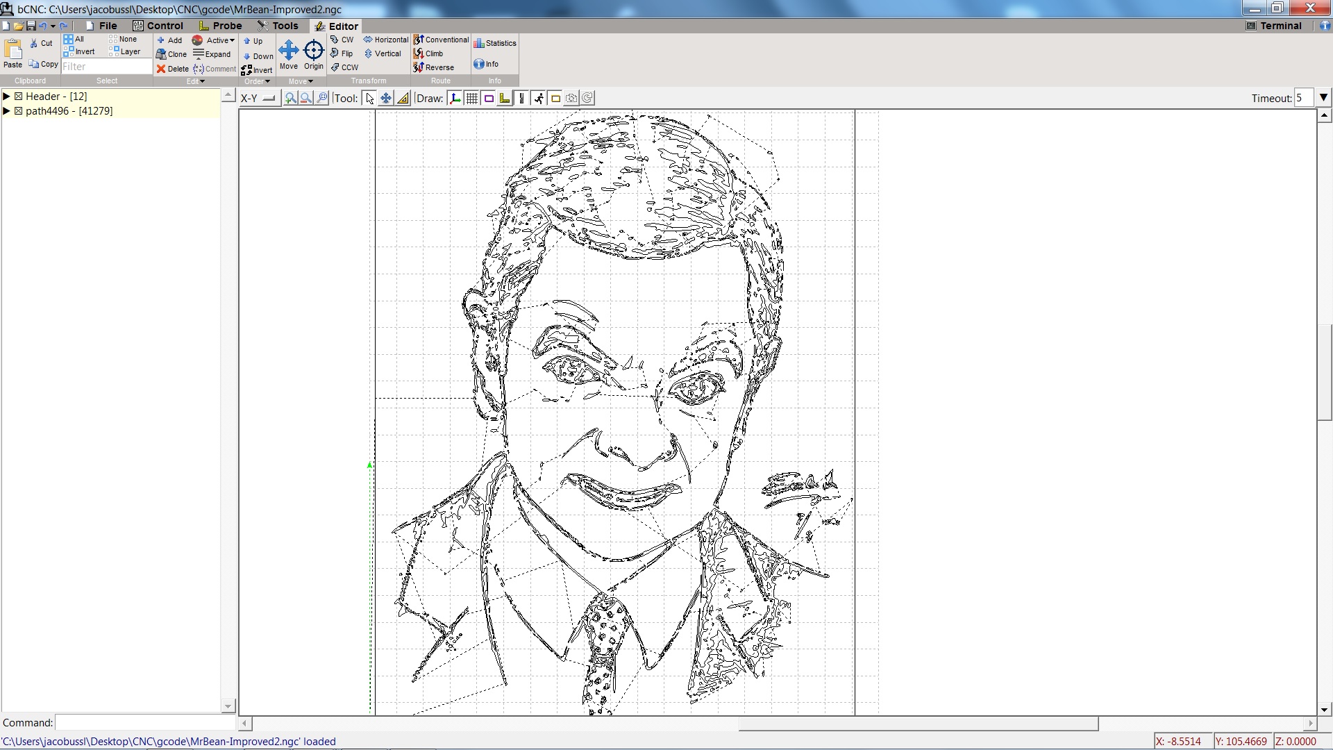Switch to the Tools tab
The image size is (1333, 750).
[278, 26]
